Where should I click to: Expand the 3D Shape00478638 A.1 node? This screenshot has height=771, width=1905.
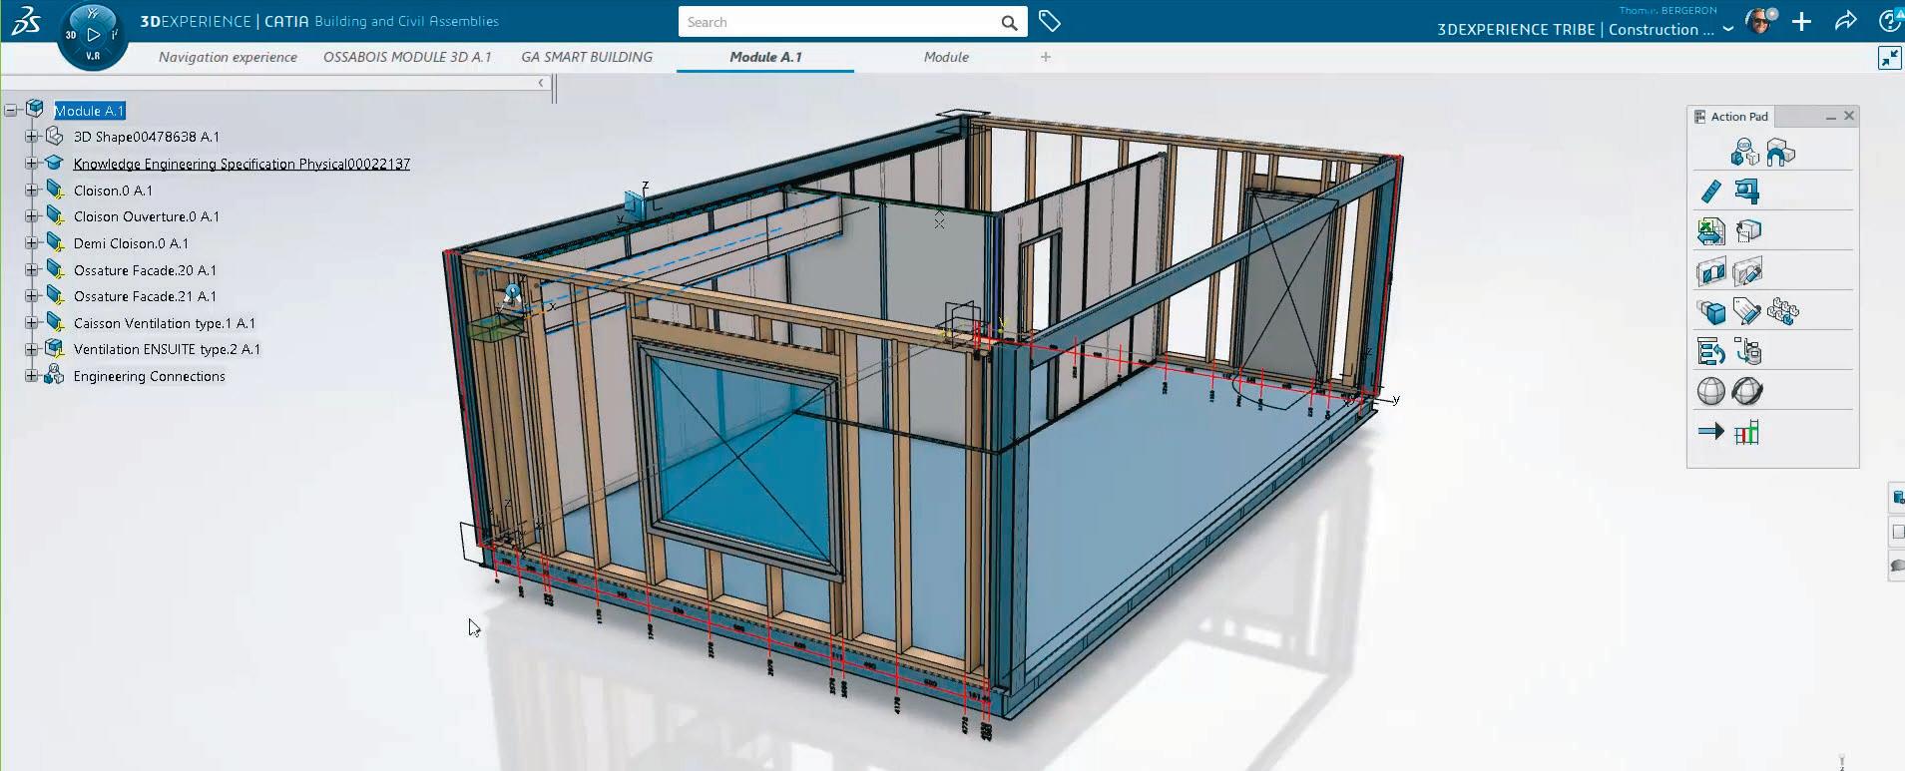(x=31, y=137)
